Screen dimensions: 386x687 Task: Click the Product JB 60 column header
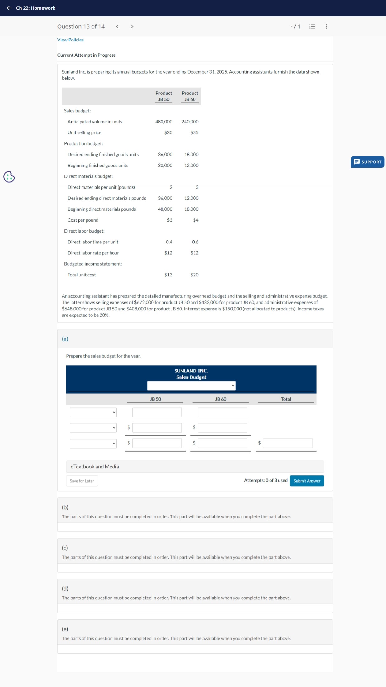pos(190,96)
